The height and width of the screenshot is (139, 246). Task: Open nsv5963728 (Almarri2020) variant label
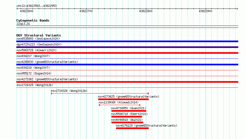36,50
